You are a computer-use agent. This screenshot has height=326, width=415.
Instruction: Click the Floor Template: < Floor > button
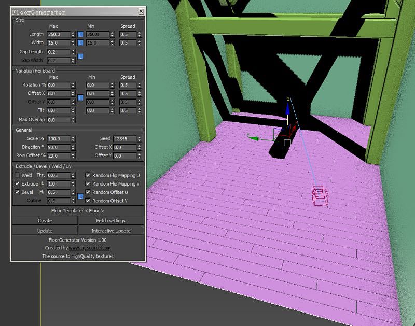78,211
